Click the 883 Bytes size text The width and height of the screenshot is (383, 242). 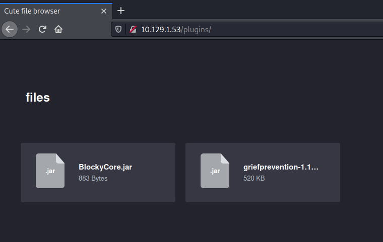[x=93, y=178]
